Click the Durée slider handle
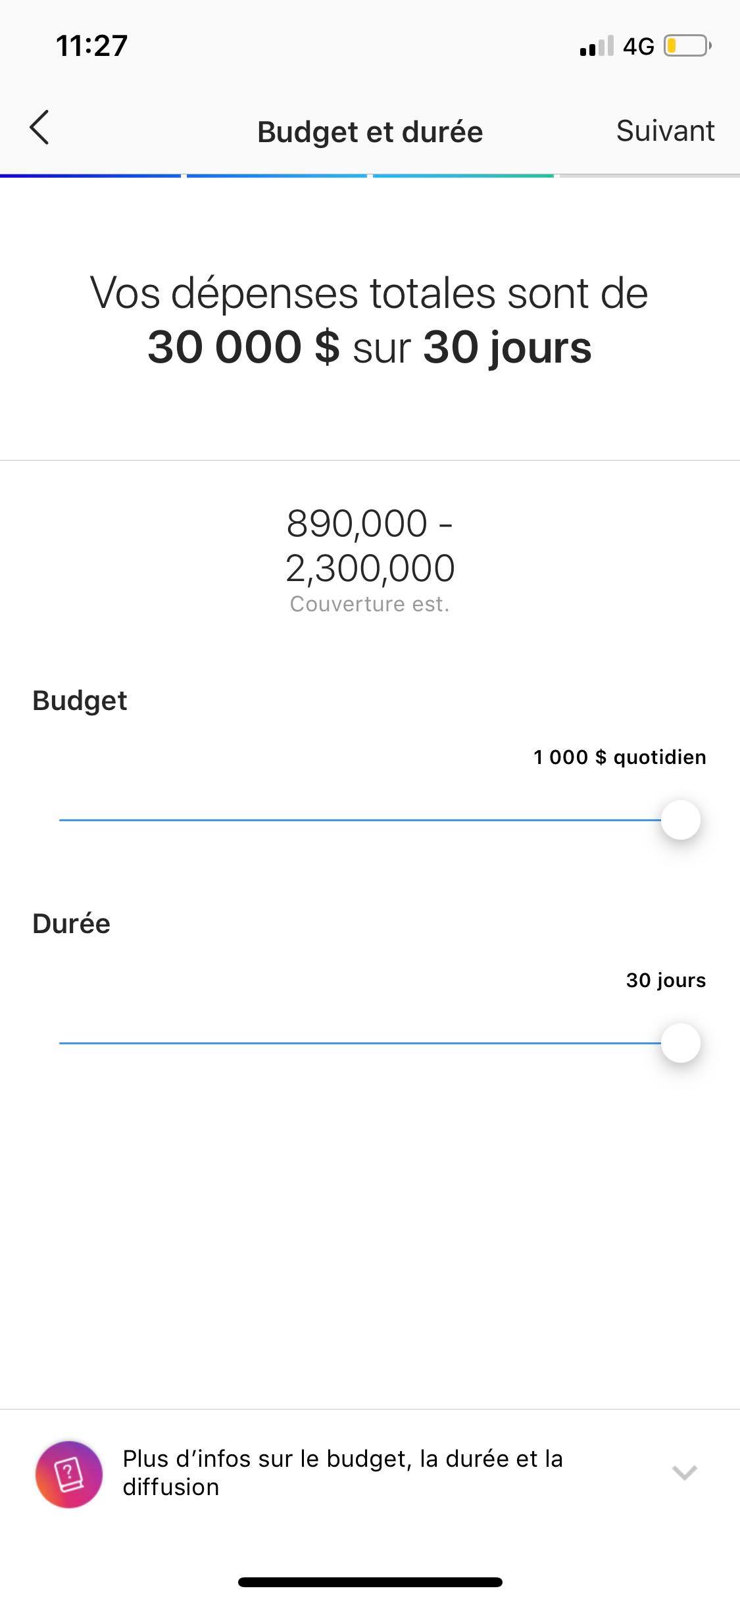 pos(680,1043)
